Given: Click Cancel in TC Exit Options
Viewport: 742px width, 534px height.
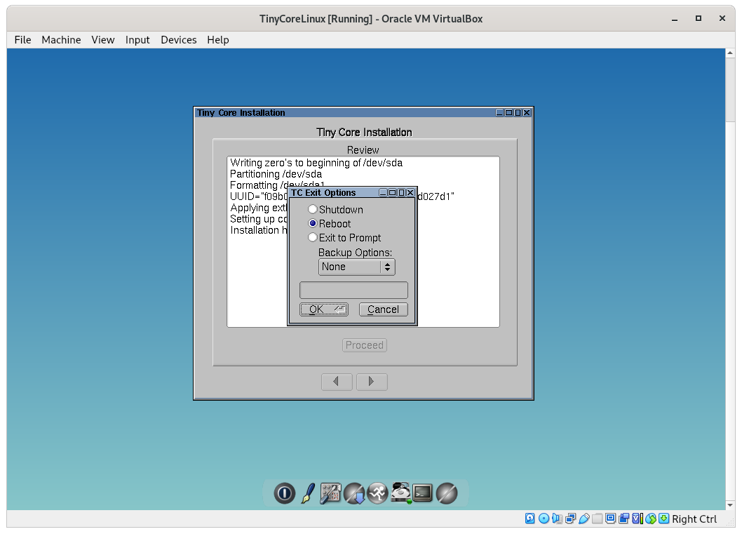Looking at the screenshot, I should point(384,309).
